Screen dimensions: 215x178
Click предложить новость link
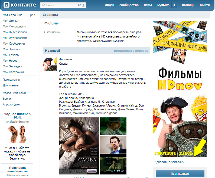[131, 51]
